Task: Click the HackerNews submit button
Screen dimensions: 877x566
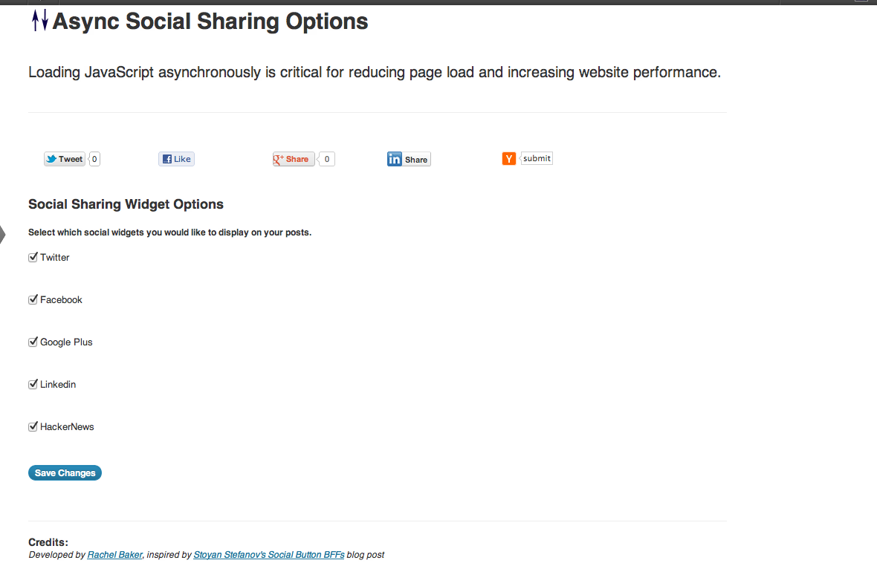Action: [x=537, y=158]
